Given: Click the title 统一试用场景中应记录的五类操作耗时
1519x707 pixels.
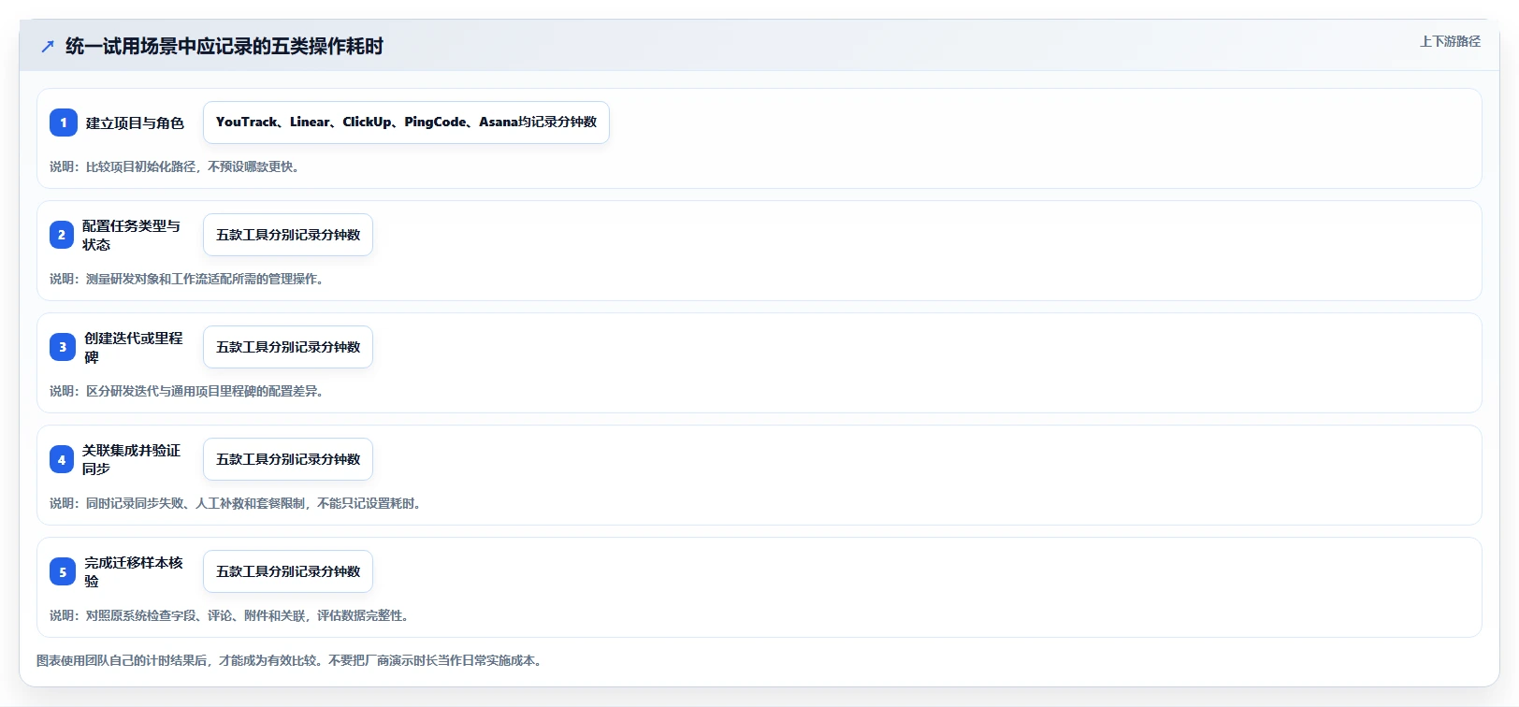Looking at the screenshot, I should coord(224,46).
